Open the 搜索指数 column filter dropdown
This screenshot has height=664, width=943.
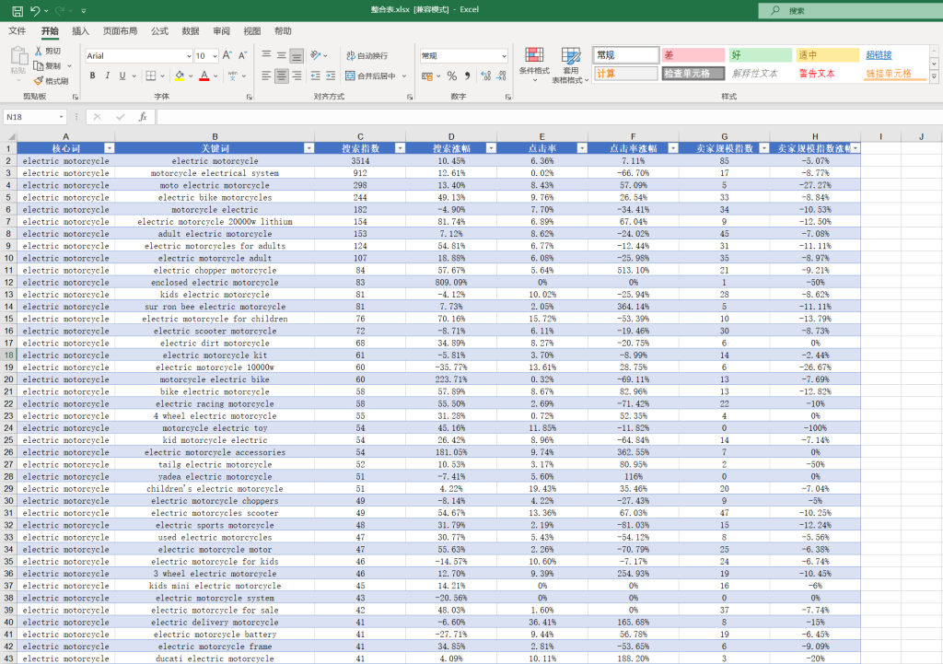pyautogui.click(x=399, y=148)
